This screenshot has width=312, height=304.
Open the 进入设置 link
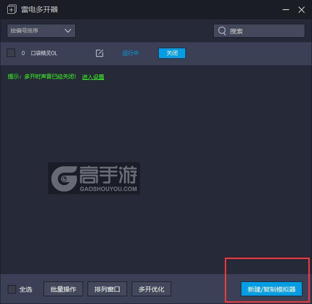coord(93,77)
